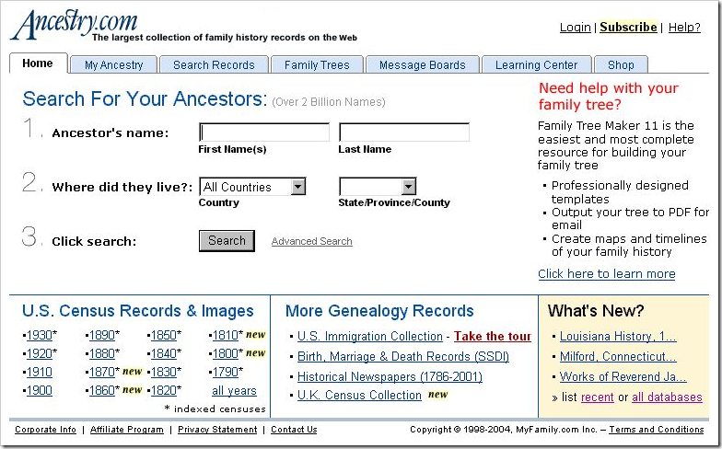
Task: Select the Learning Center tab
Action: tap(536, 64)
